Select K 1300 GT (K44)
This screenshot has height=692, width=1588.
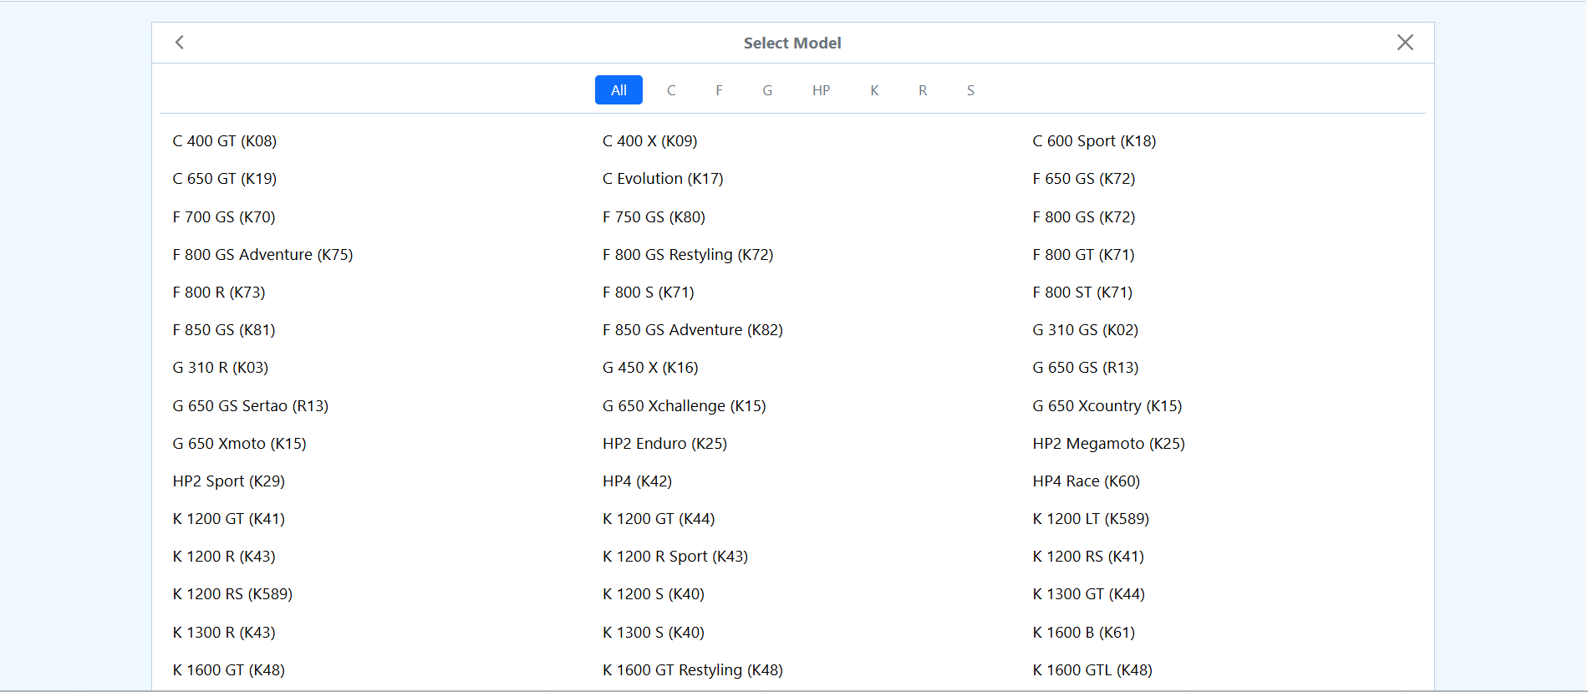pos(1089,594)
